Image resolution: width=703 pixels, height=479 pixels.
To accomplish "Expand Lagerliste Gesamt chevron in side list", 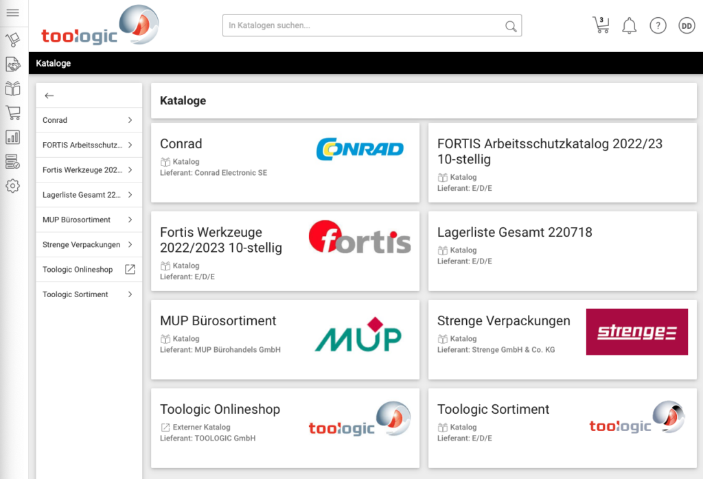I will coord(130,194).
